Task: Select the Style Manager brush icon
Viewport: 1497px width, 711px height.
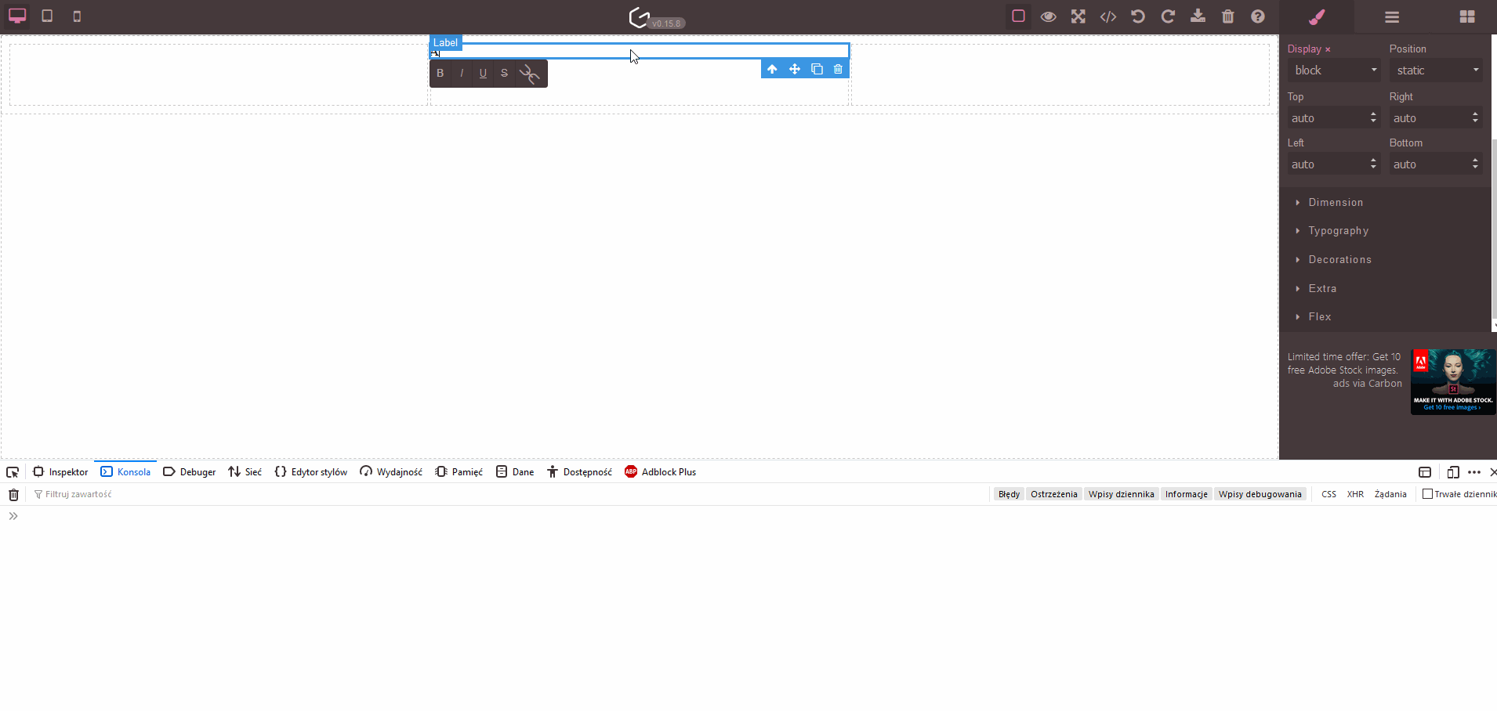Action: pyautogui.click(x=1318, y=16)
